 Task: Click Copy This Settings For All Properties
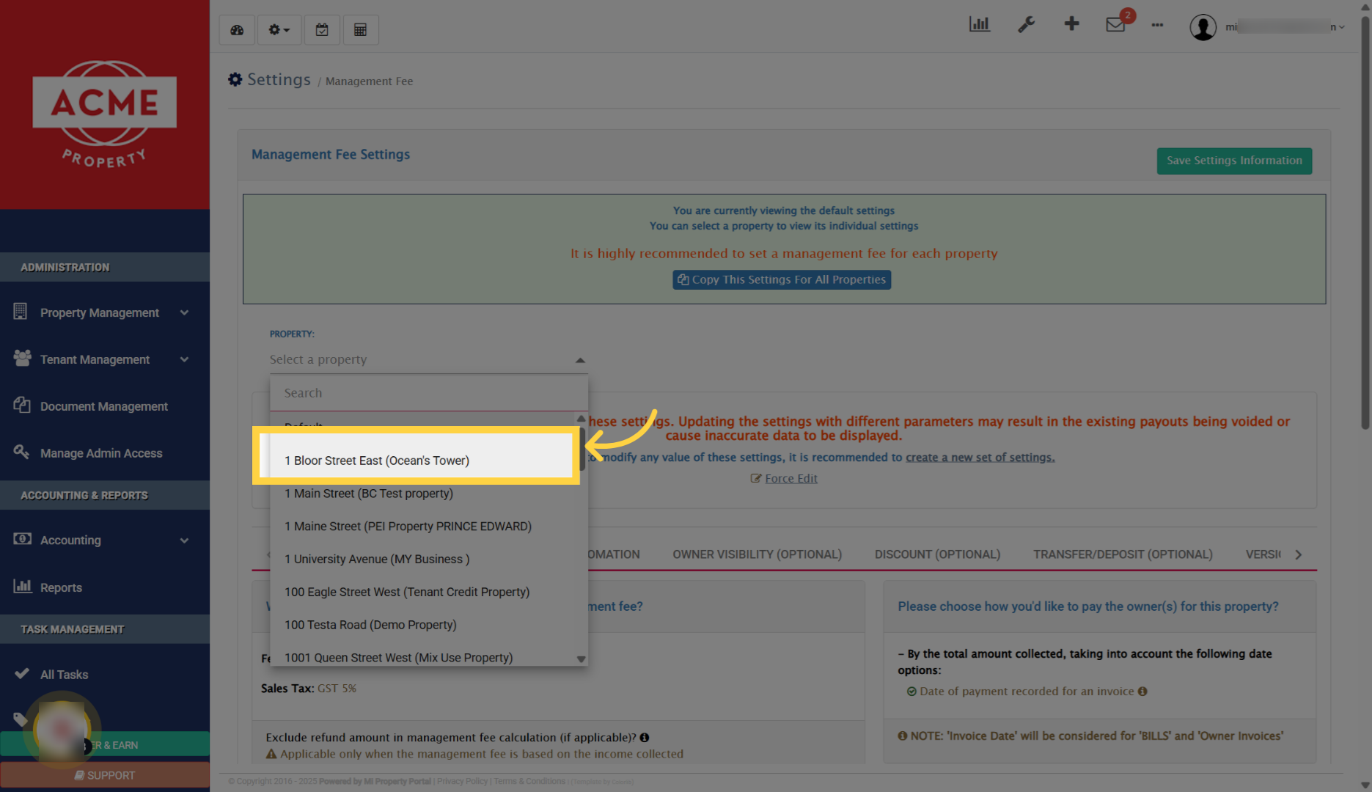pos(782,279)
